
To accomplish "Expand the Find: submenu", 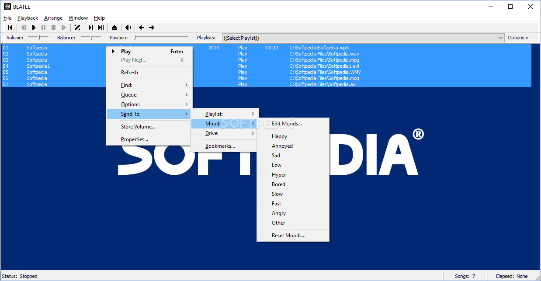I will 149,85.
